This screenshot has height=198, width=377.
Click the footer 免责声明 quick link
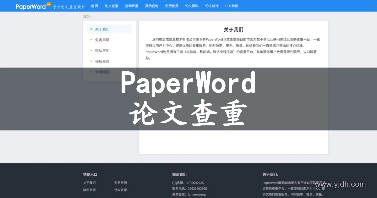click(x=121, y=183)
